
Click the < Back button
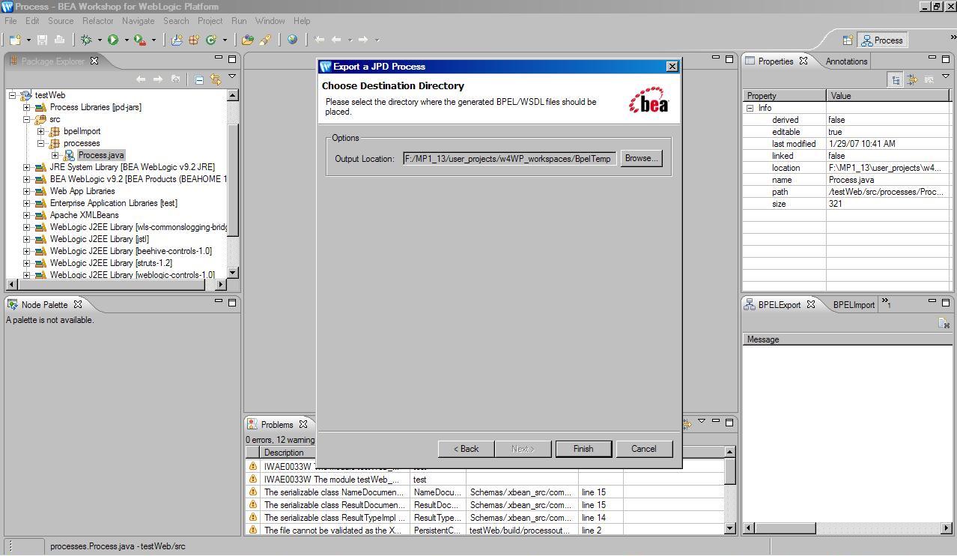coord(466,449)
